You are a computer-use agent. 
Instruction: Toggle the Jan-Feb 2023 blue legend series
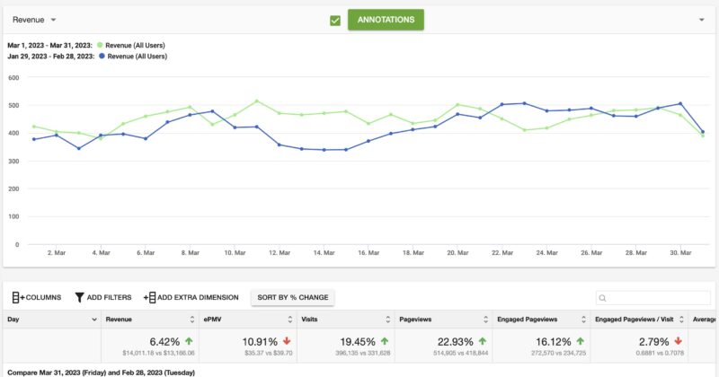click(102, 57)
